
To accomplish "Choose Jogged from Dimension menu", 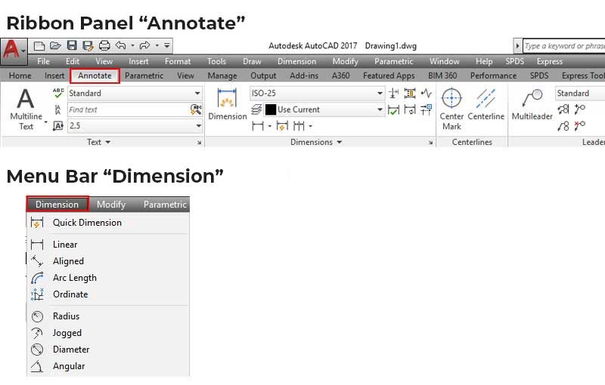I will point(108,333).
